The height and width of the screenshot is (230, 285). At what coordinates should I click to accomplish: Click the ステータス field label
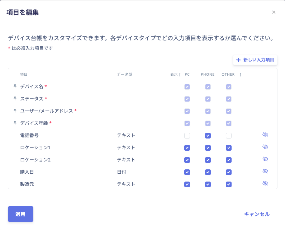(x=32, y=99)
